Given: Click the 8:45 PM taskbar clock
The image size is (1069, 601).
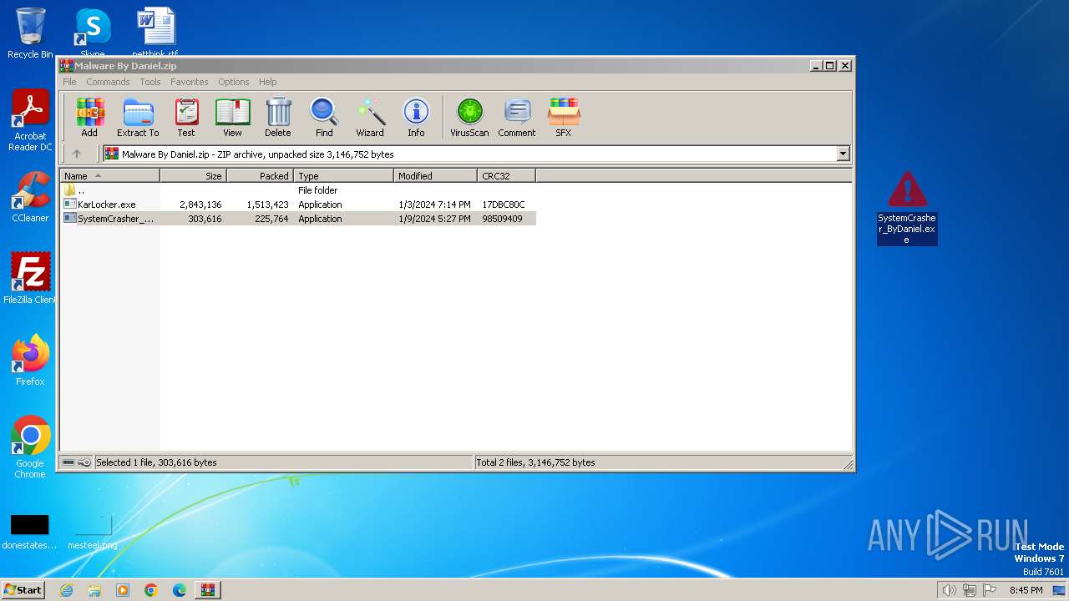Looking at the screenshot, I should click(1026, 590).
